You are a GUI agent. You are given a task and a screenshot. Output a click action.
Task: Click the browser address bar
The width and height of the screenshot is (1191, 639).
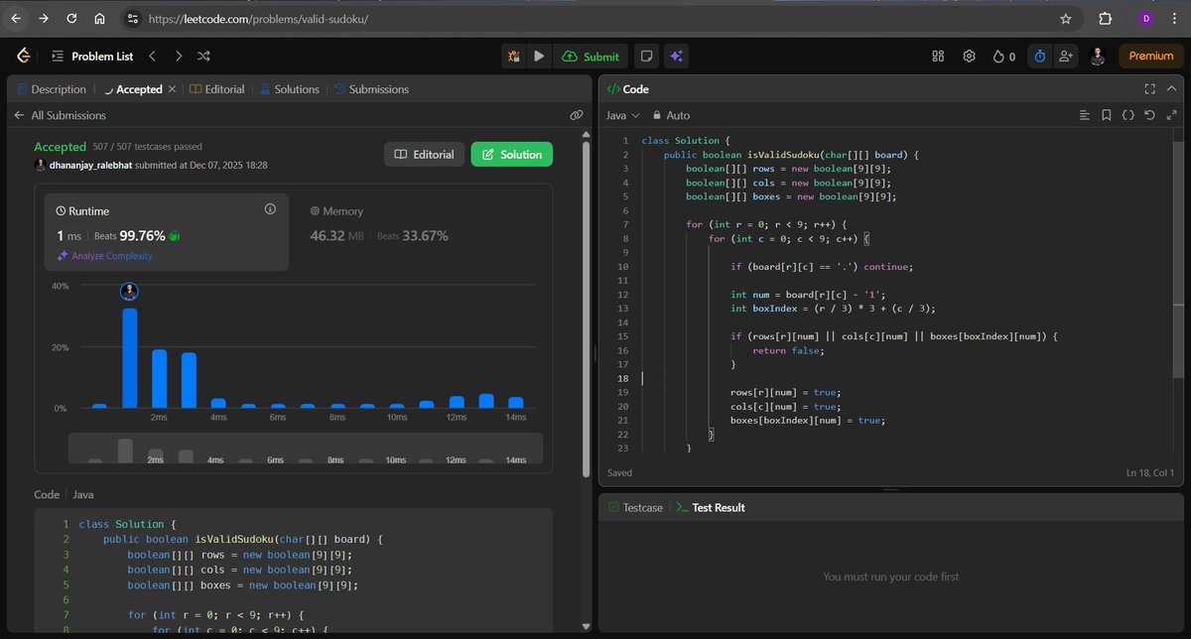tap(586, 19)
